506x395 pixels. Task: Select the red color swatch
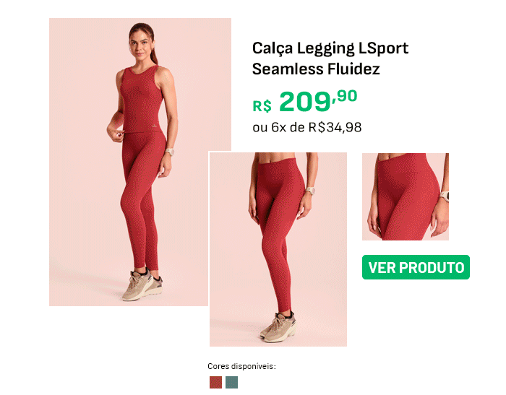(215, 382)
